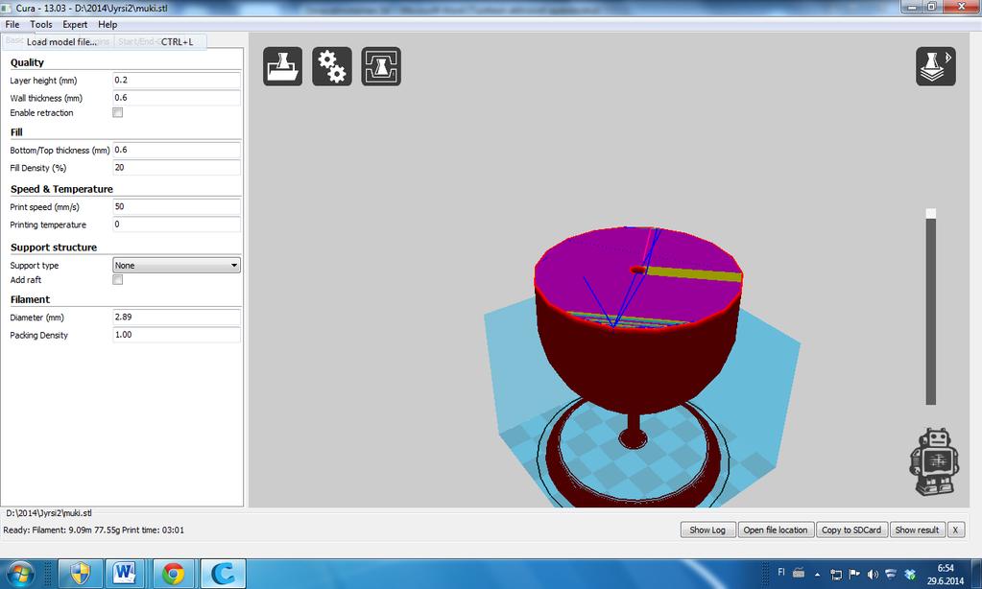Click the Support structure section heading
Image resolution: width=982 pixels, height=589 pixels.
pyautogui.click(x=54, y=247)
